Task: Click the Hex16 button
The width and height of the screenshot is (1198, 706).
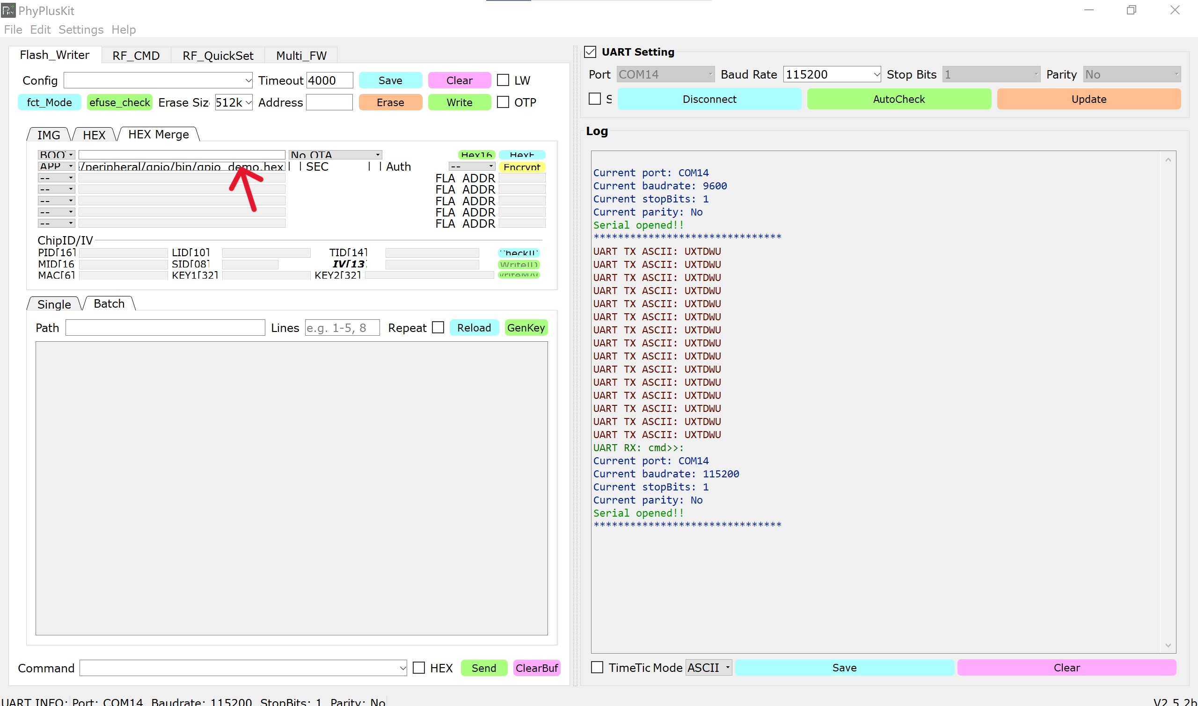Action: (477, 155)
